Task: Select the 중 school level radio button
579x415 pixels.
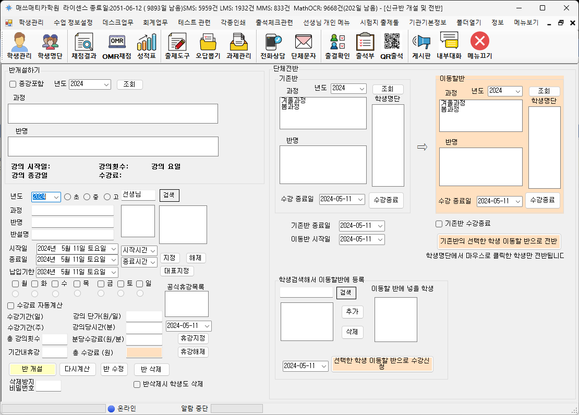Action: click(87, 197)
